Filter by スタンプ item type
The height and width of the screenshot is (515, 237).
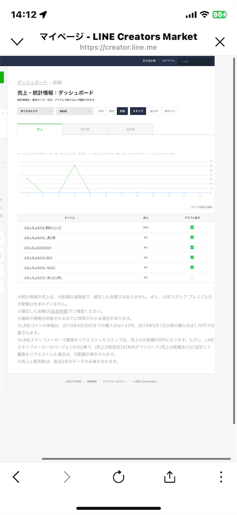tap(138, 111)
